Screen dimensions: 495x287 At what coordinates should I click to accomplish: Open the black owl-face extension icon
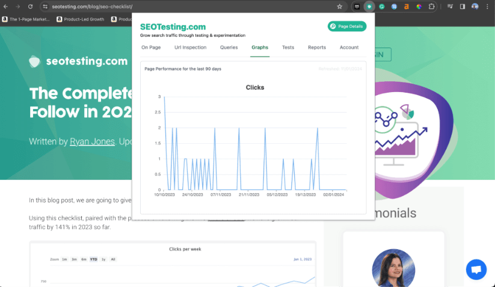click(357, 6)
